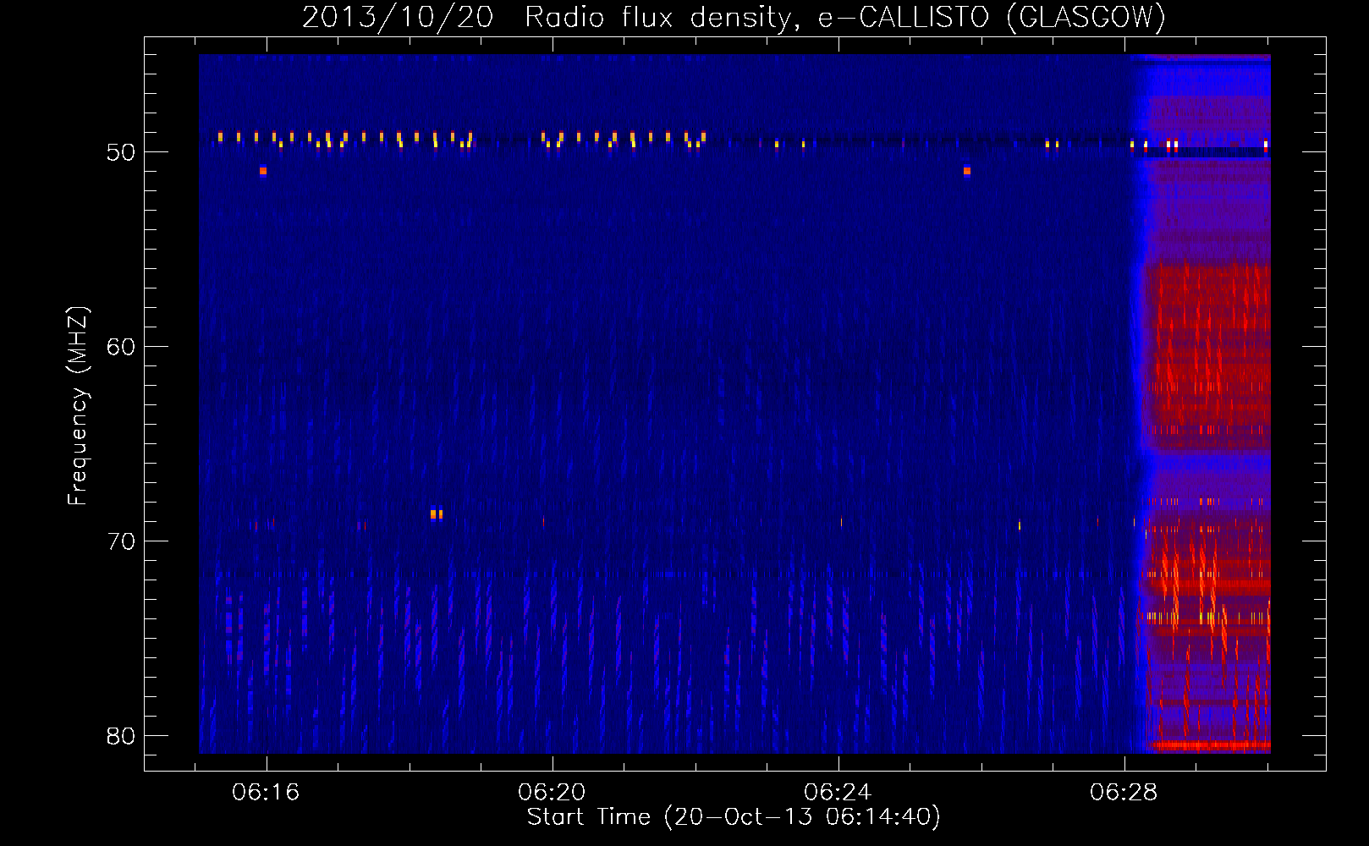1369x846 pixels.
Task: Click the 06:20 time tick label
Action: pos(552,793)
